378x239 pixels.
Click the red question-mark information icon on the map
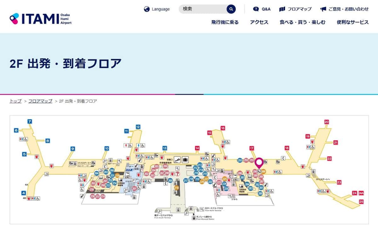(177, 174)
